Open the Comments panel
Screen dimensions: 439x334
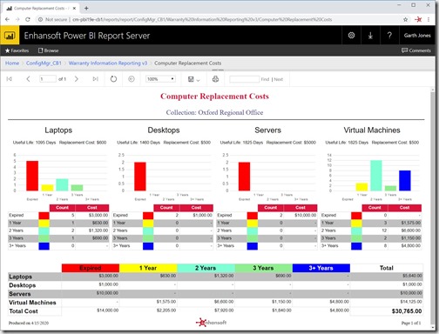tap(416, 50)
